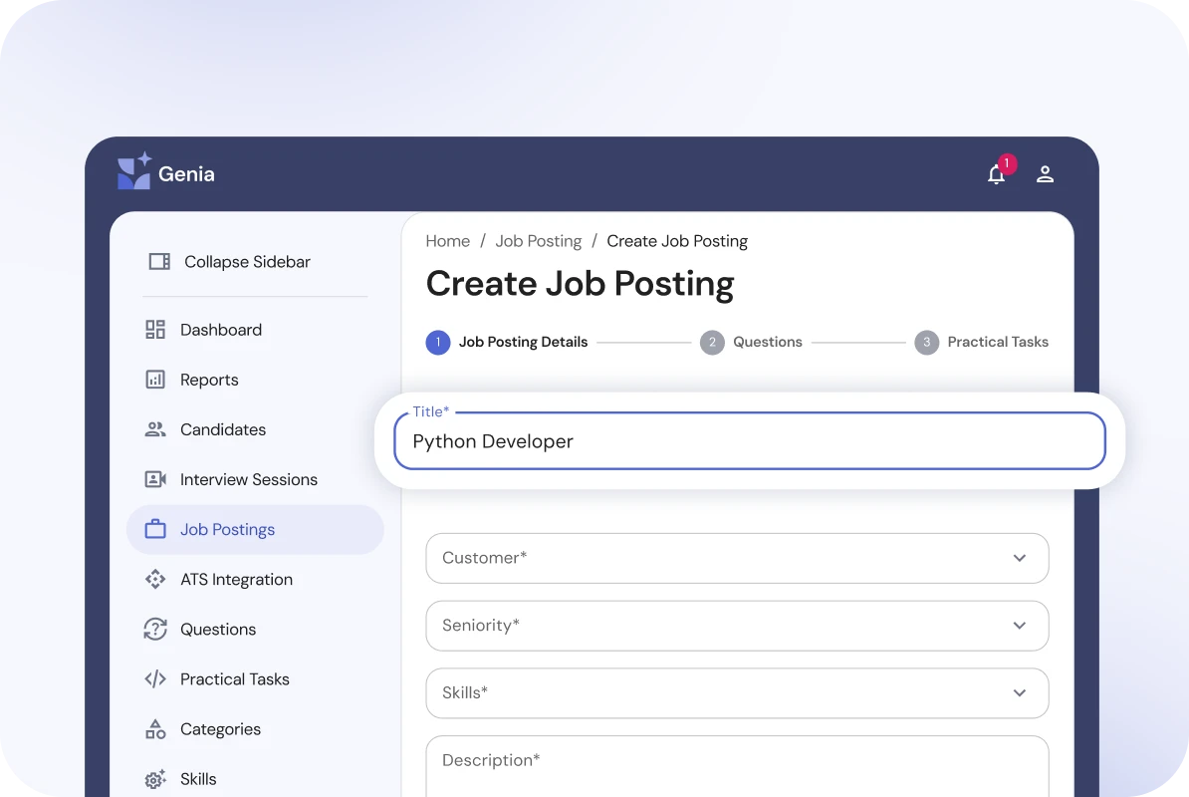Click the Interview Sessions video icon
This screenshot has width=1189, height=797.
tap(155, 479)
